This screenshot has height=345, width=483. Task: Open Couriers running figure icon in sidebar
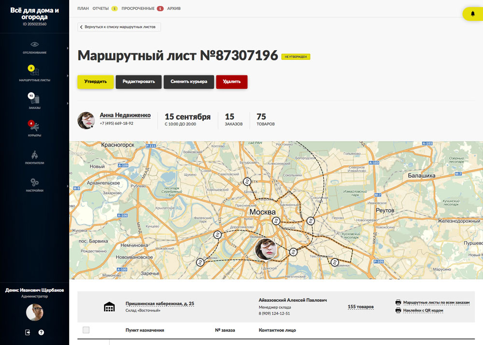click(35, 127)
